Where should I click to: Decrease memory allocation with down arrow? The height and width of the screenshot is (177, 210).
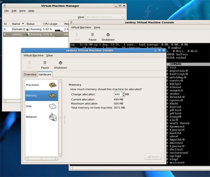[123, 95]
